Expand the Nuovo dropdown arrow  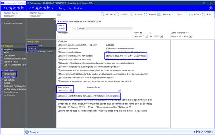tap(114, 14)
